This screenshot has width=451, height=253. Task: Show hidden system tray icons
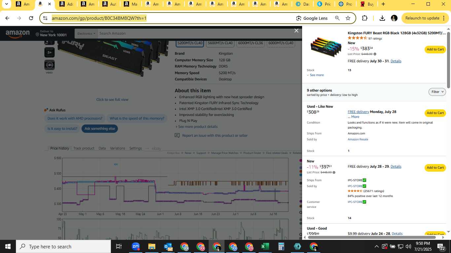(376, 246)
